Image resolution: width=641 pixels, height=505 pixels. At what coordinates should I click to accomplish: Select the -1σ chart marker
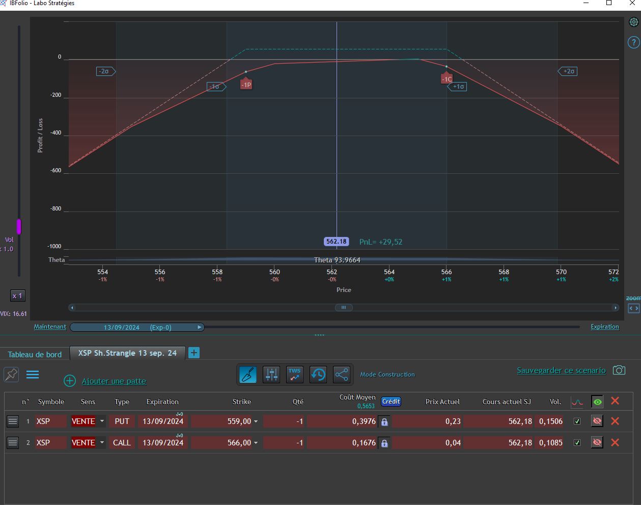click(216, 87)
